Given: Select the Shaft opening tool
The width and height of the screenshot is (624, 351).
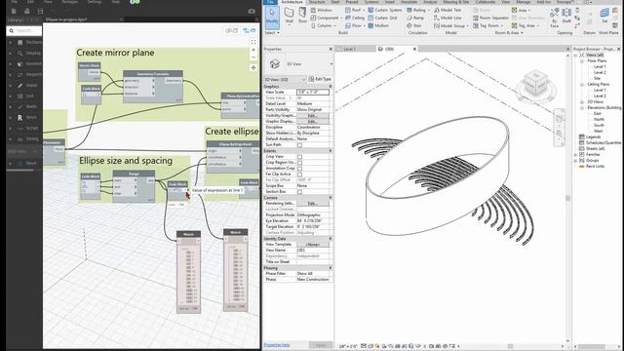Looking at the screenshot, I should tap(566, 16).
